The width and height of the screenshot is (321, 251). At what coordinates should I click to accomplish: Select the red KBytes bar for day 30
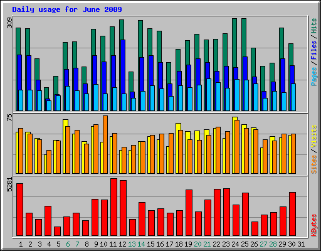tap(292, 214)
